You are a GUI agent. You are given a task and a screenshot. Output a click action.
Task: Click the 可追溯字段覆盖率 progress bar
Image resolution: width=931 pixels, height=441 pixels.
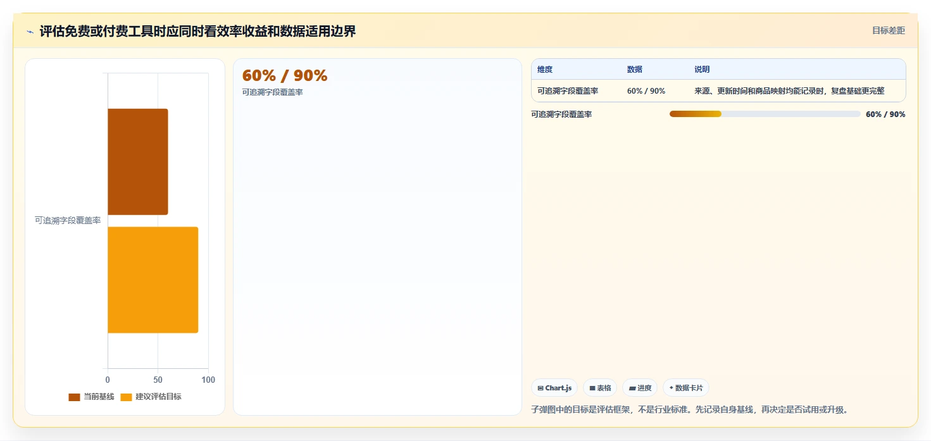(x=765, y=114)
